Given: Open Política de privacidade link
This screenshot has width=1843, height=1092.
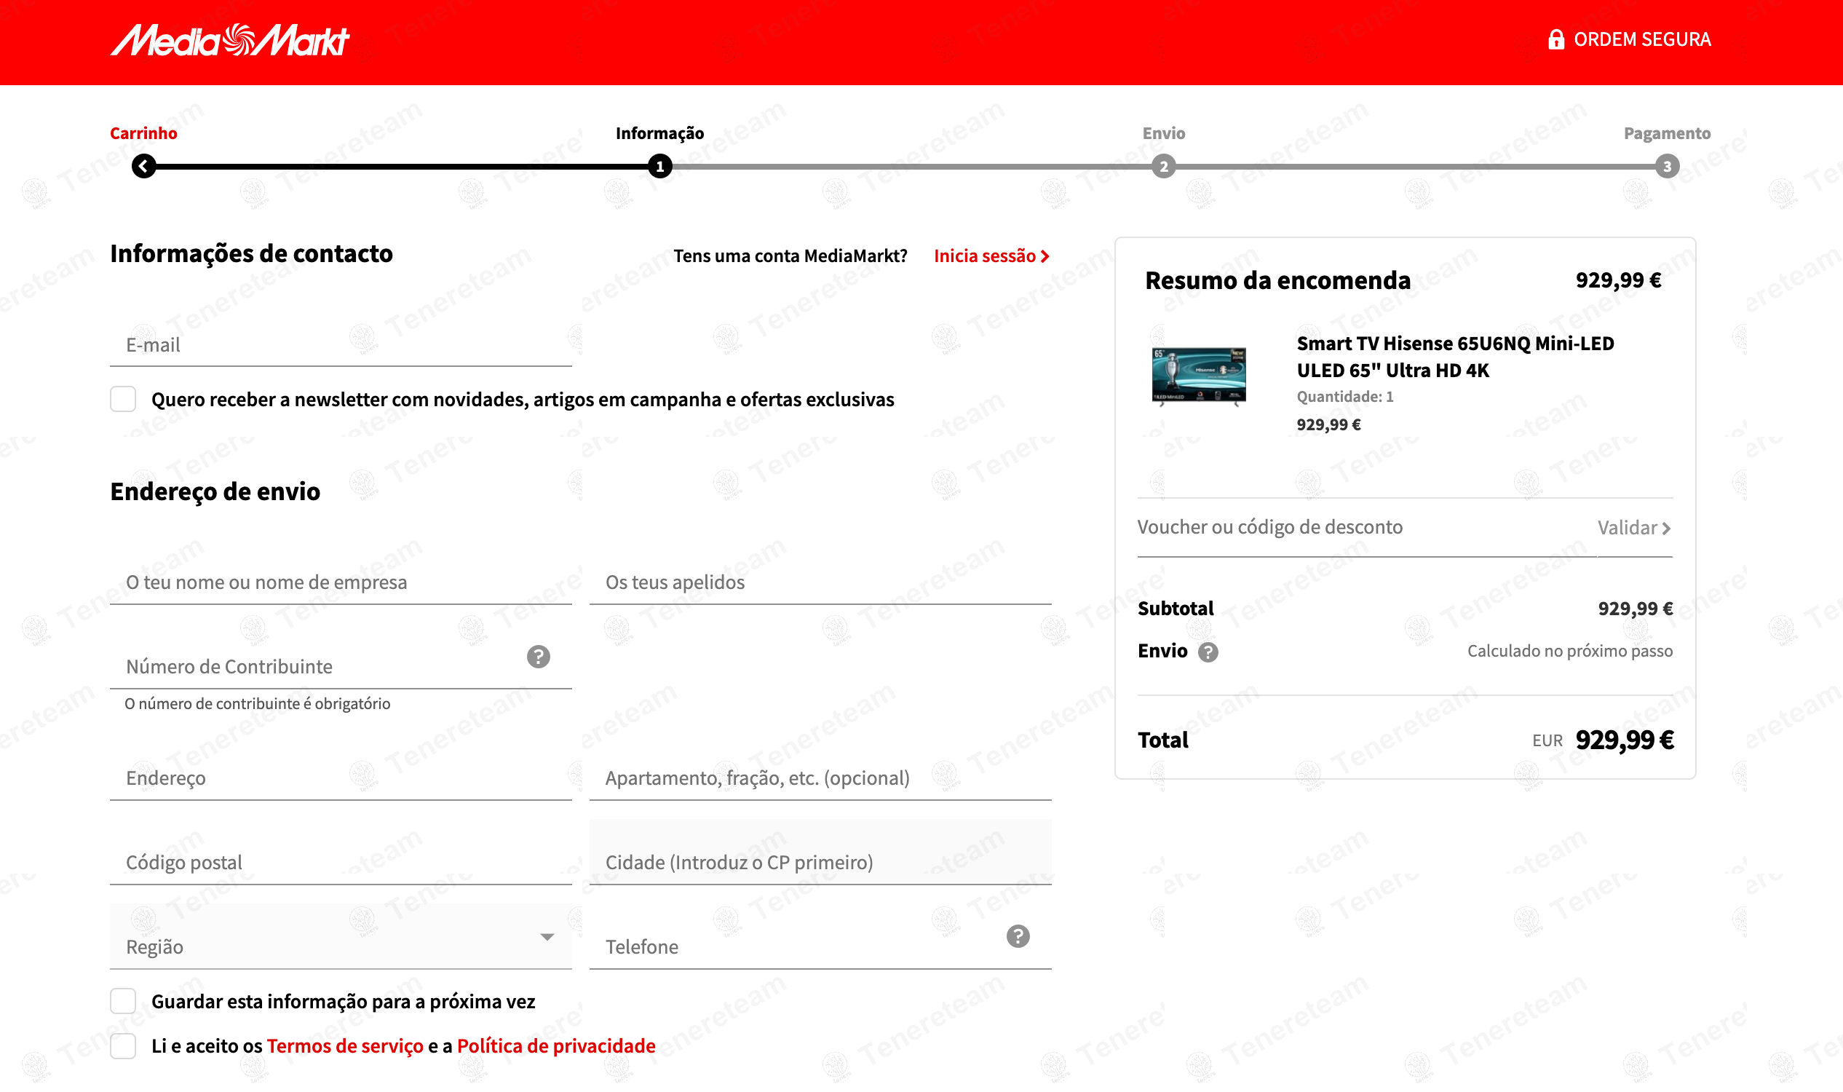Looking at the screenshot, I should pos(555,1045).
